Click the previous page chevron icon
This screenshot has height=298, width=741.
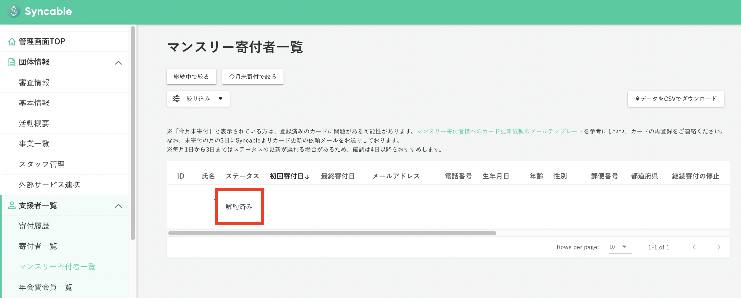click(694, 247)
